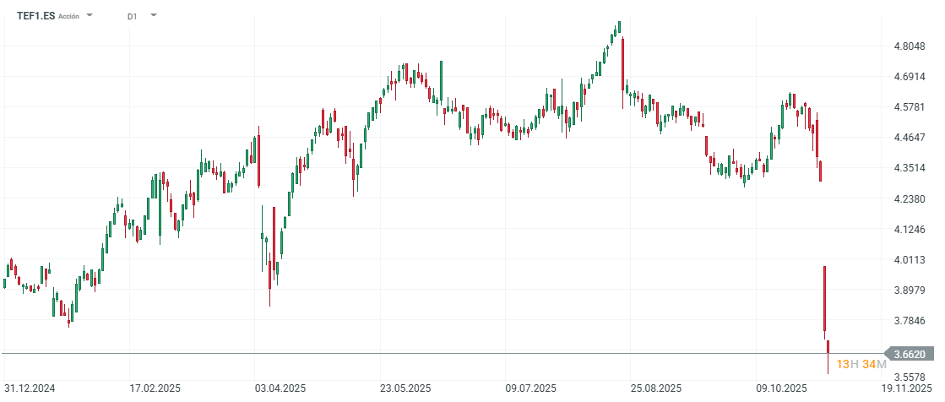Click the 3.5578 price axis label
The height and width of the screenshot is (402, 945).
(909, 378)
